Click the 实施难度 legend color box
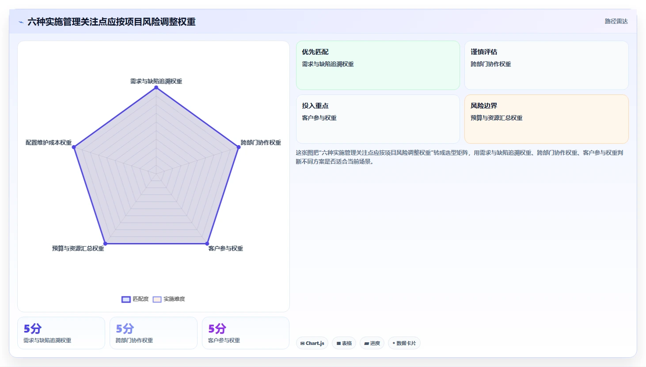Image resolution: width=646 pixels, height=367 pixels. pos(157,299)
